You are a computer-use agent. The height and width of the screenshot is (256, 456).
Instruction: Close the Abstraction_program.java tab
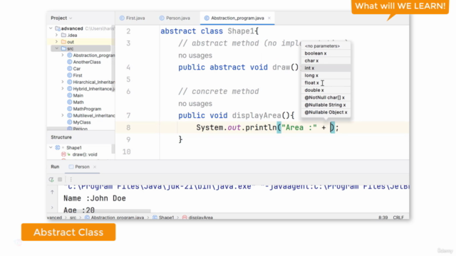pyautogui.click(x=269, y=18)
